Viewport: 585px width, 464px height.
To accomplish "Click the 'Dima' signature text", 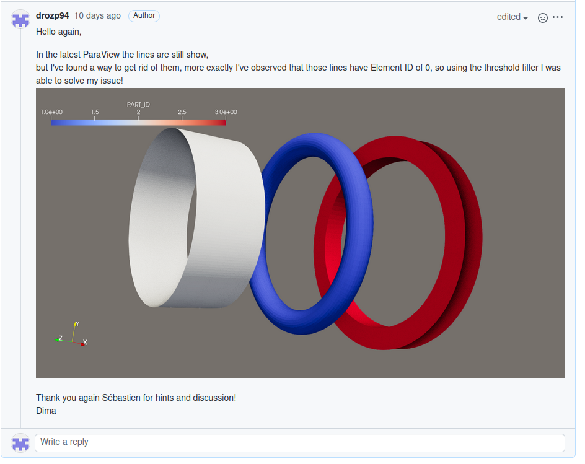I will 46,411.
